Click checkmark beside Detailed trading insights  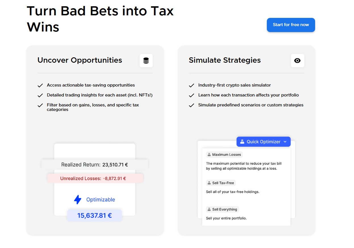[40, 95]
